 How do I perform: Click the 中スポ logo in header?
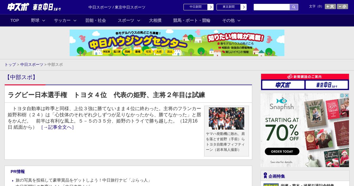18,7
